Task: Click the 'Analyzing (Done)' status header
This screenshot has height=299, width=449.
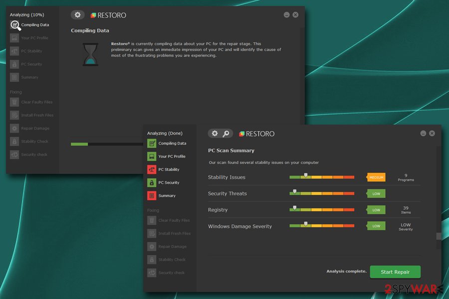Action: tap(165, 134)
